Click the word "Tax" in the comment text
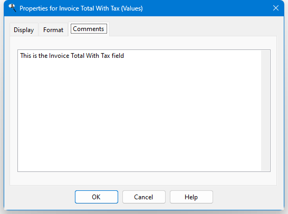 pyautogui.click(x=105, y=56)
